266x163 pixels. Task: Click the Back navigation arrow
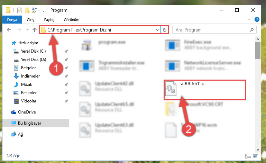pyautogui.click(x=9, y=30)
